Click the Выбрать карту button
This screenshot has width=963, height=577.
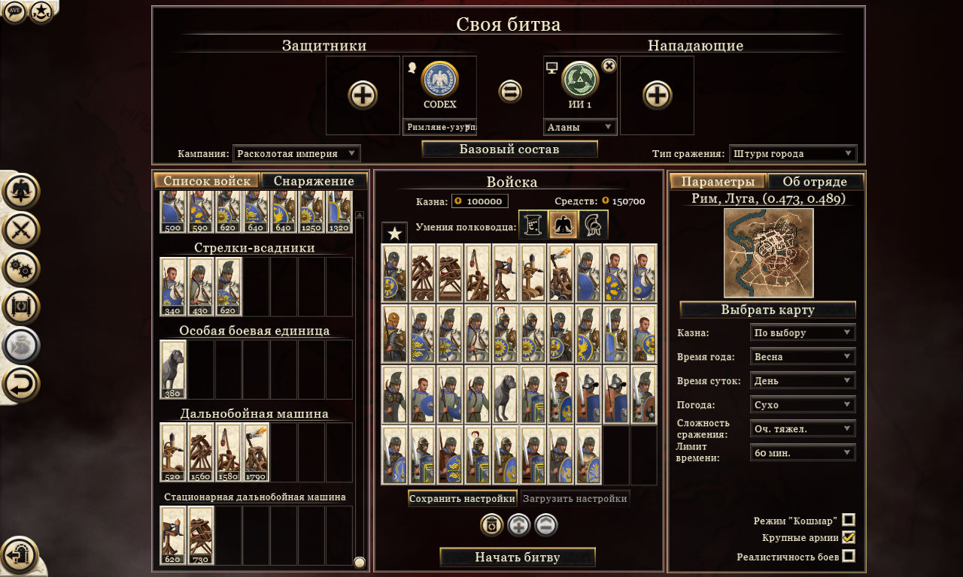(x=768, y=310)
